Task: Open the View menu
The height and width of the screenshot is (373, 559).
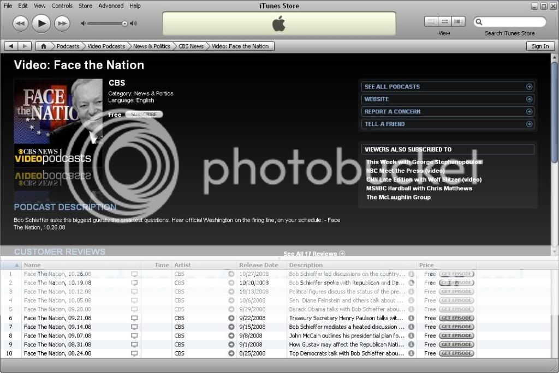Action: click(x=39, y=5)
